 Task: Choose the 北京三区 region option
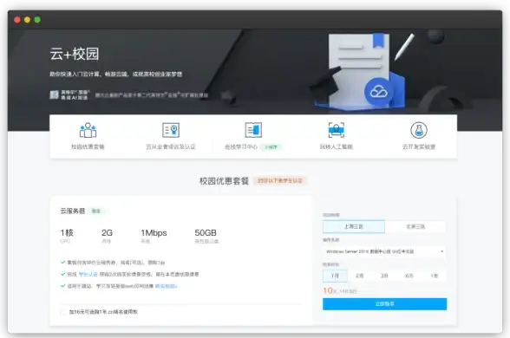[x=415, y=226]
